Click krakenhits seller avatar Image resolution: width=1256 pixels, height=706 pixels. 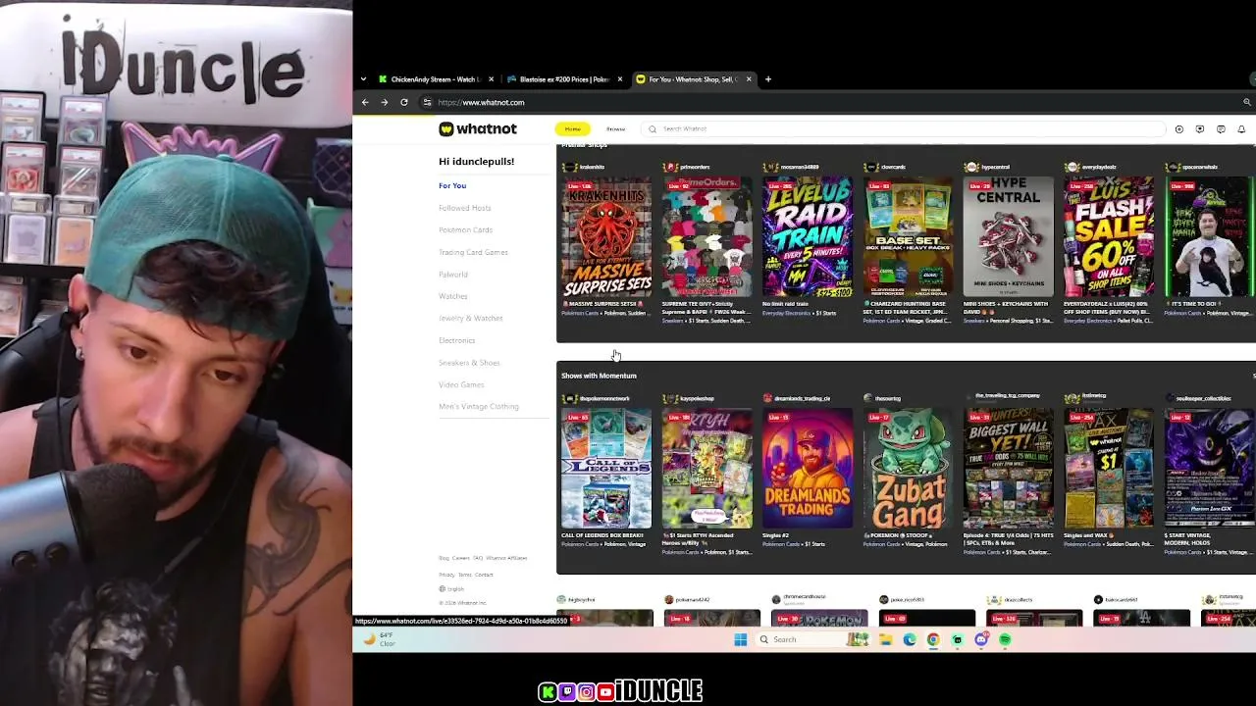pos(569,167)
